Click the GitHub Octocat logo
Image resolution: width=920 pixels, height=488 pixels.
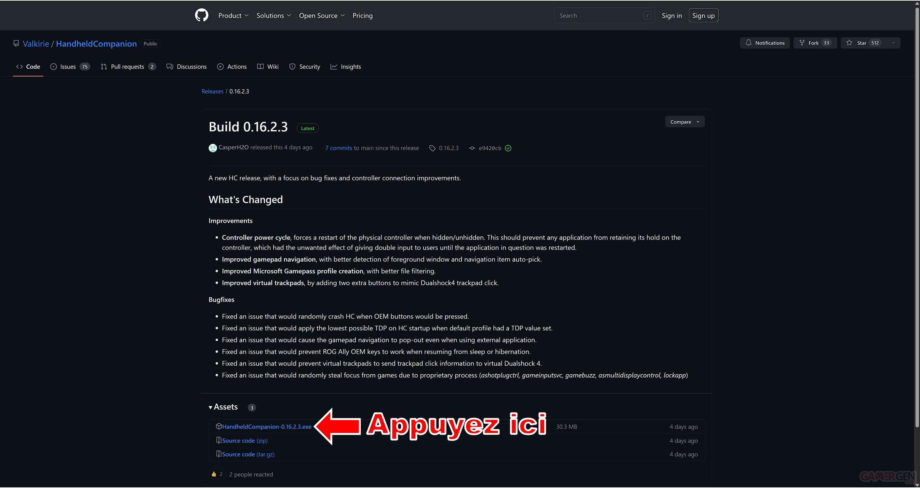pyautogui.click(x=201, y=15)
